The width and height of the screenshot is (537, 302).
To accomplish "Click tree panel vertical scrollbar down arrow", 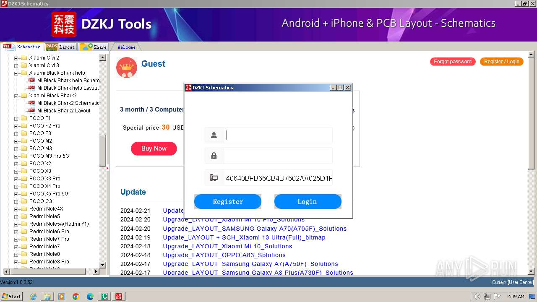I will click(103, 265).
